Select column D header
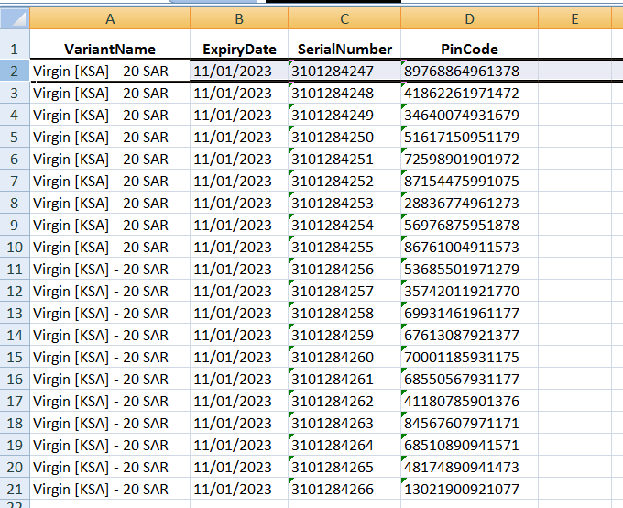Image resolution: width=623 pixels, height=508 pixels. (x=470, y=18)
